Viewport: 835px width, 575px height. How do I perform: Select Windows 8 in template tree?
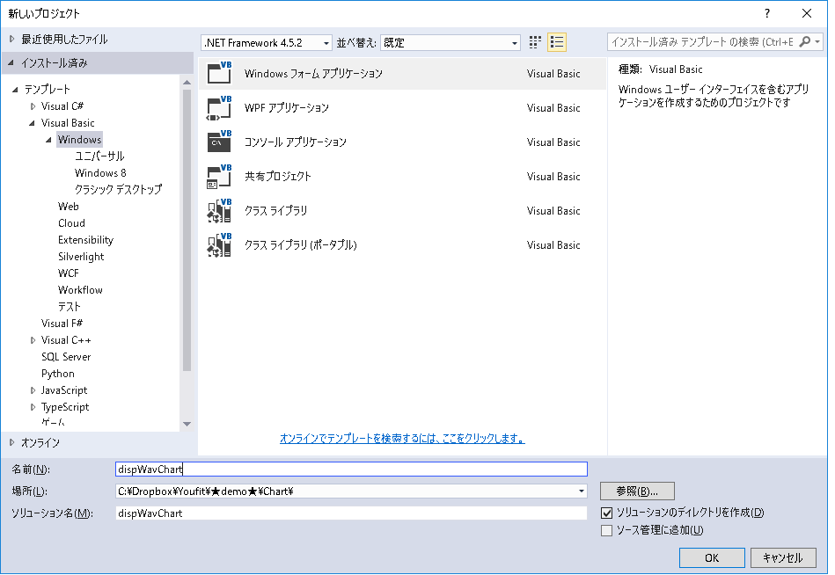coord(100,173)
